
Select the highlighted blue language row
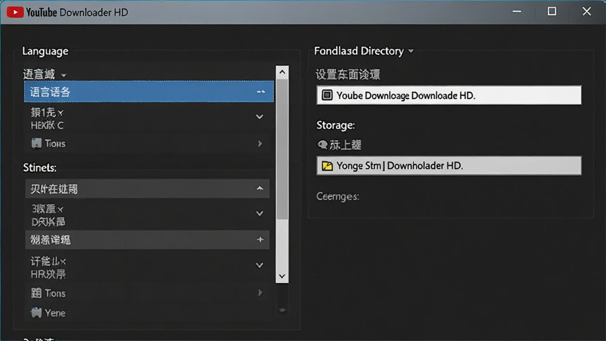click(x=149, y=92)
